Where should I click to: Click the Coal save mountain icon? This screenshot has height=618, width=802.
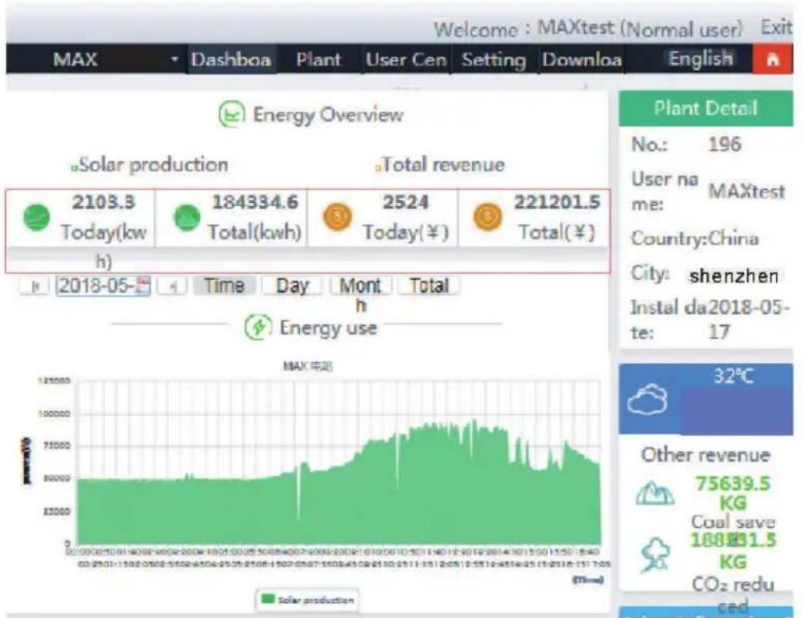pos(654,493)
